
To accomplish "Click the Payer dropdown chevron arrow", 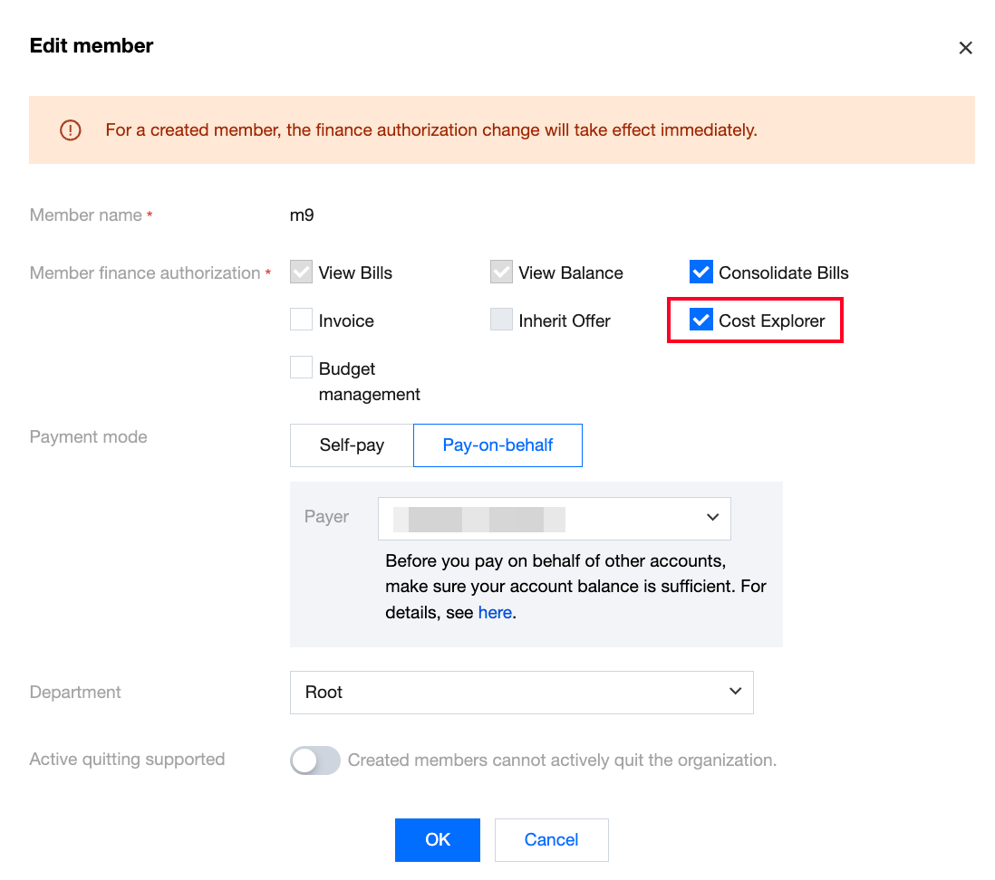I will [712, 518].
